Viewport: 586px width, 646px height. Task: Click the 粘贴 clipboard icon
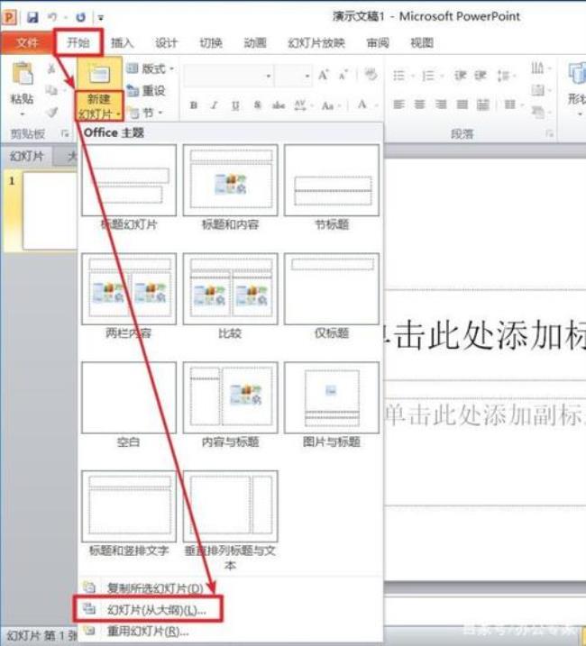pyautogui.click(x=23, y=75)
